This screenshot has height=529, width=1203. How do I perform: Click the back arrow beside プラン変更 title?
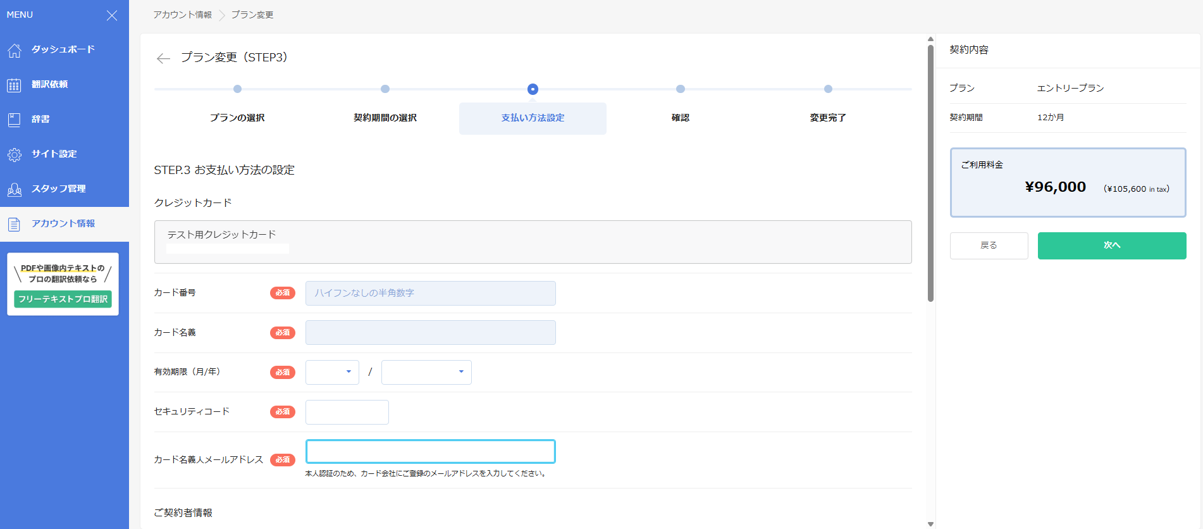pyautogui.click(x=163, y=58)
